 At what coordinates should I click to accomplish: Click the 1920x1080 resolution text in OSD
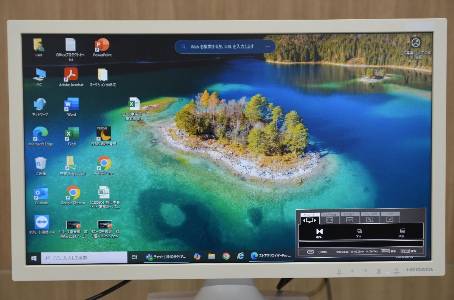coord(342,251)
